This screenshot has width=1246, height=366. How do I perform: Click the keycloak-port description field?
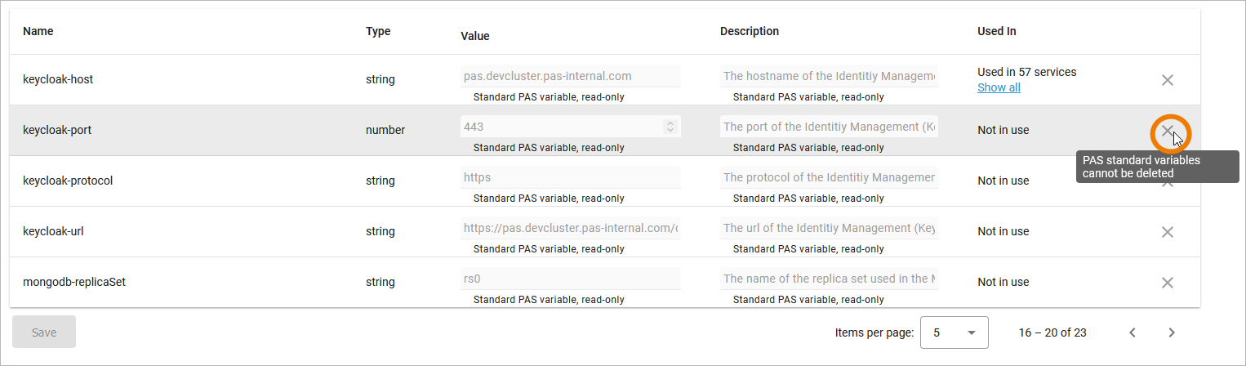pos(828,127)
